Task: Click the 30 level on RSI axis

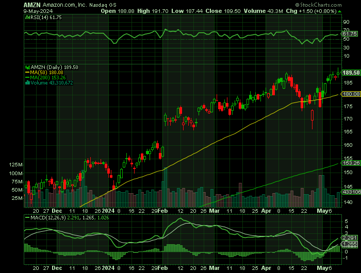Action: (346, 47)
